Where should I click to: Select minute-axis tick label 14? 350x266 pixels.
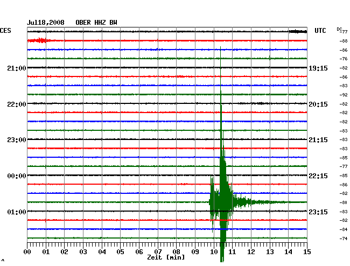pyautogui.click(x=288, y=252)
